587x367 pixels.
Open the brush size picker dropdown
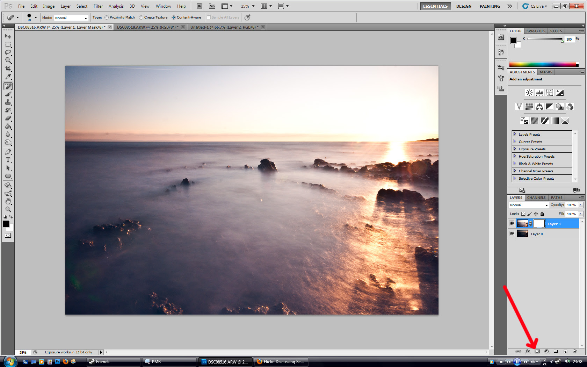click(36, 17)
